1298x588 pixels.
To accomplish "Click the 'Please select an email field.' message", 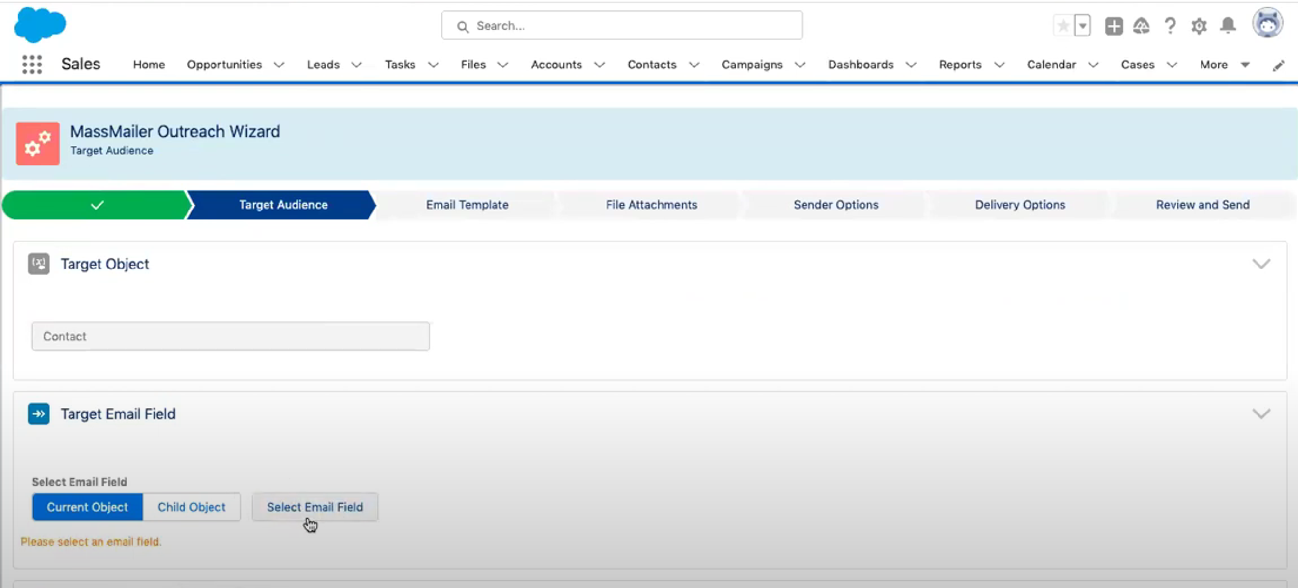I will point(91,542).
